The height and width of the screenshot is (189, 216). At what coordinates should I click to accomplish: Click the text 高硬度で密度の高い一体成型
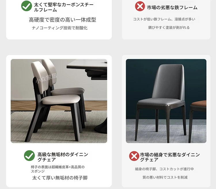point(62,20)
